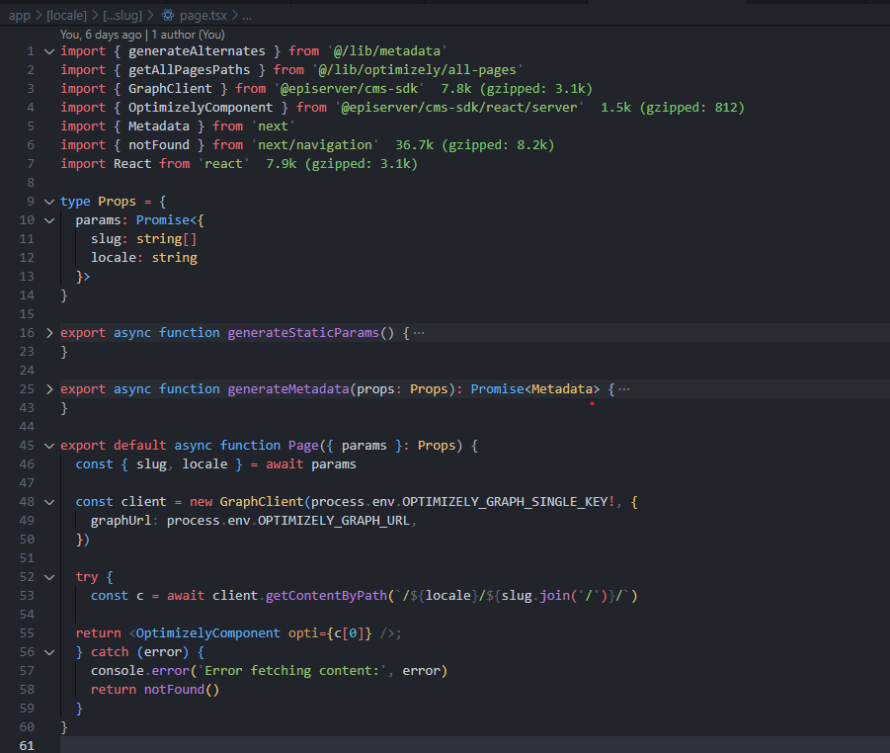Image resolution: width=890 pixels, height=753 pixels.
Task: Click the breadcrumb trailing ellipsis
Action: 247,17
